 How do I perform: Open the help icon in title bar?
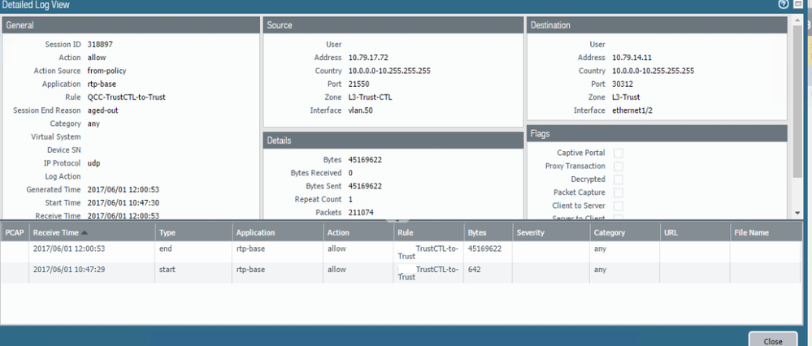point(784,5)
